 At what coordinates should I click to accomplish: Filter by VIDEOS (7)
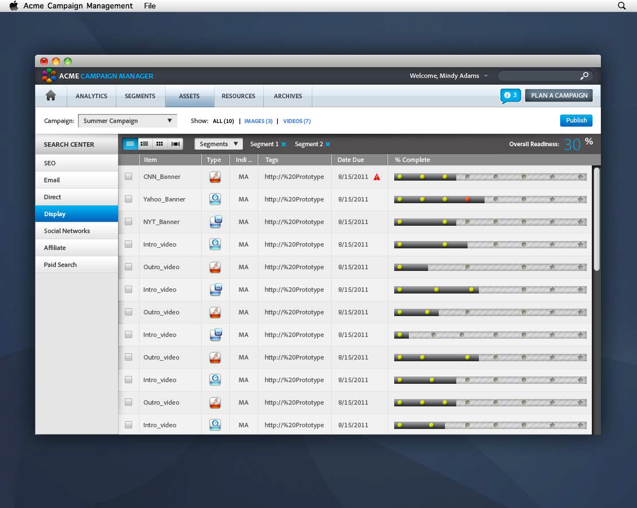[x=297, y=121]
